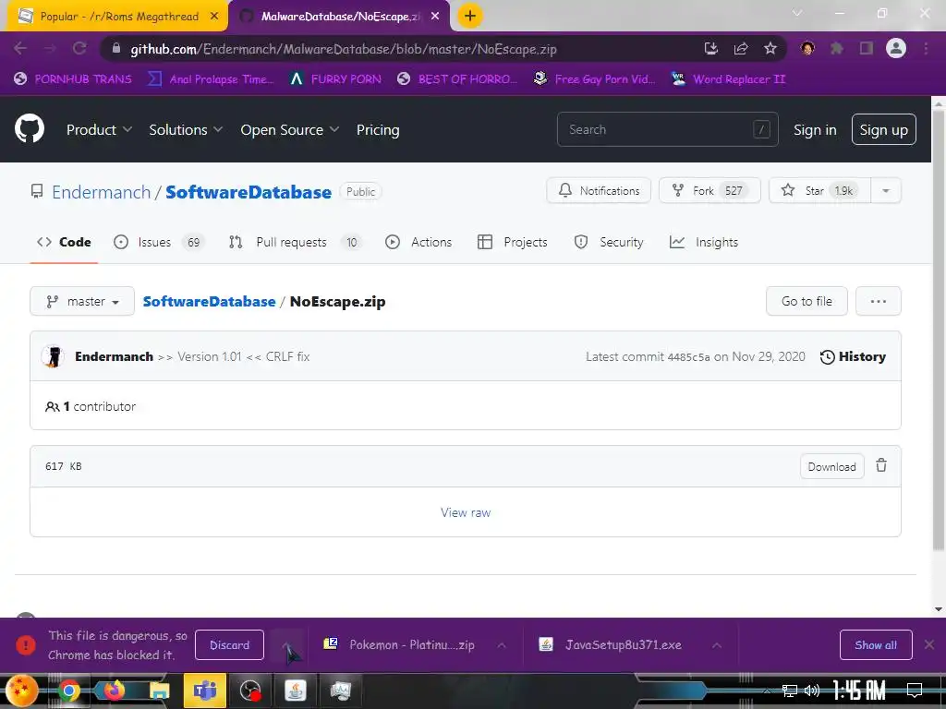
Task: Open the Star options dropdown arrow
Action: click(x=886, y=190)
